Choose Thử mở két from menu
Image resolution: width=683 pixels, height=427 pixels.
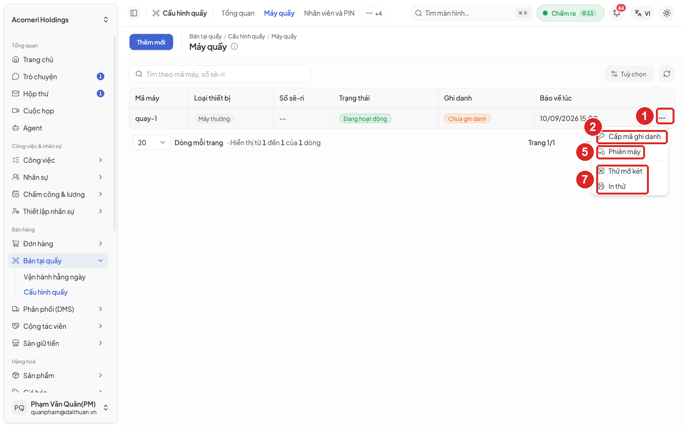(x=630, y=171)
